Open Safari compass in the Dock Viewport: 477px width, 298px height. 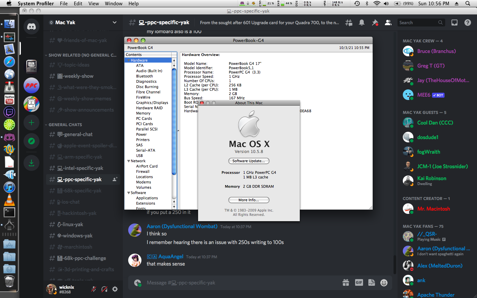(9, 62)
